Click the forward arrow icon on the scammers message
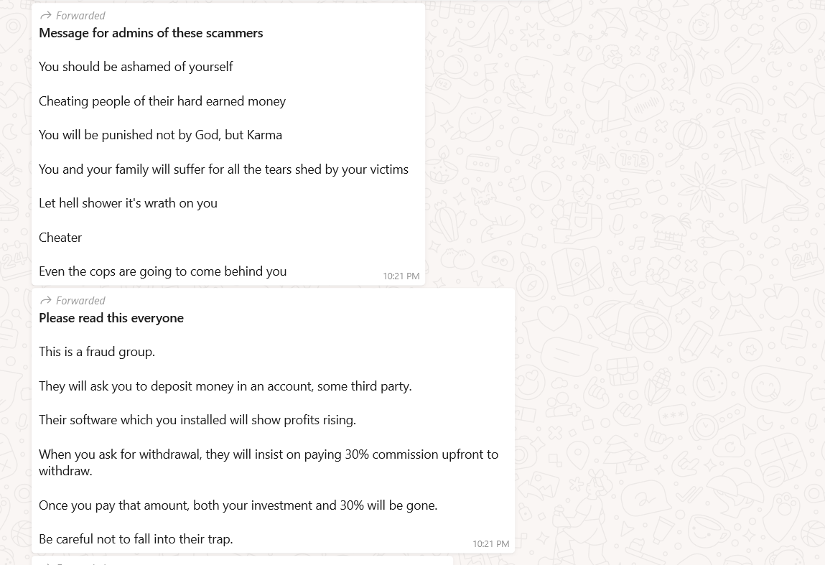The width and height of the screenshot is (825, 565). tap(46, 15)
